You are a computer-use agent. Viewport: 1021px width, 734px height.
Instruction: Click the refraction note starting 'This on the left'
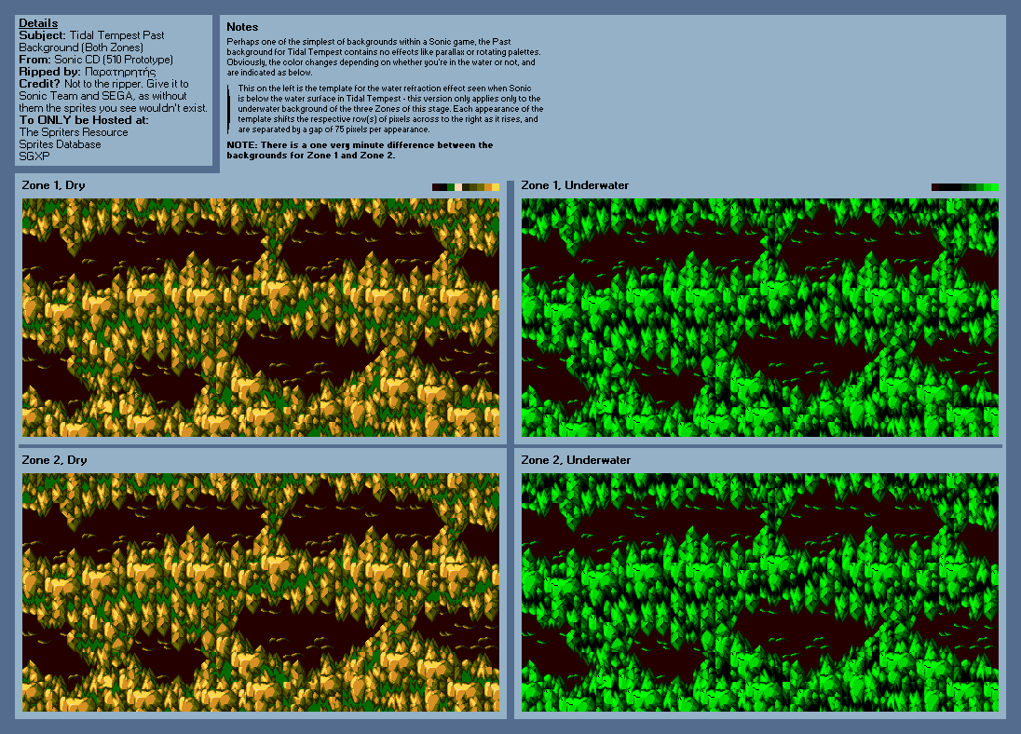390,109
